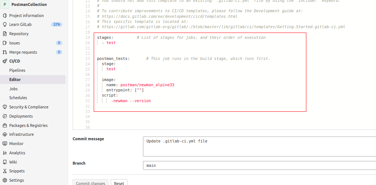Click the PostmanCollection project name

click(x=29, y=4)
